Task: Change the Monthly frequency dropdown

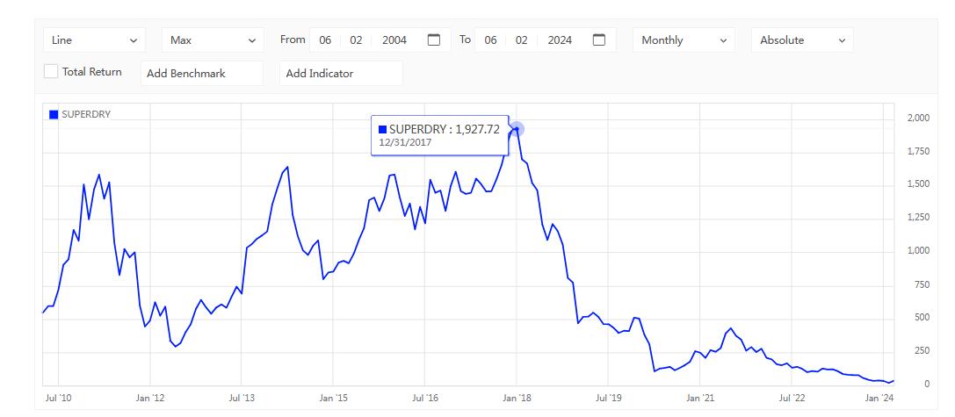Action: click(684, 40)
